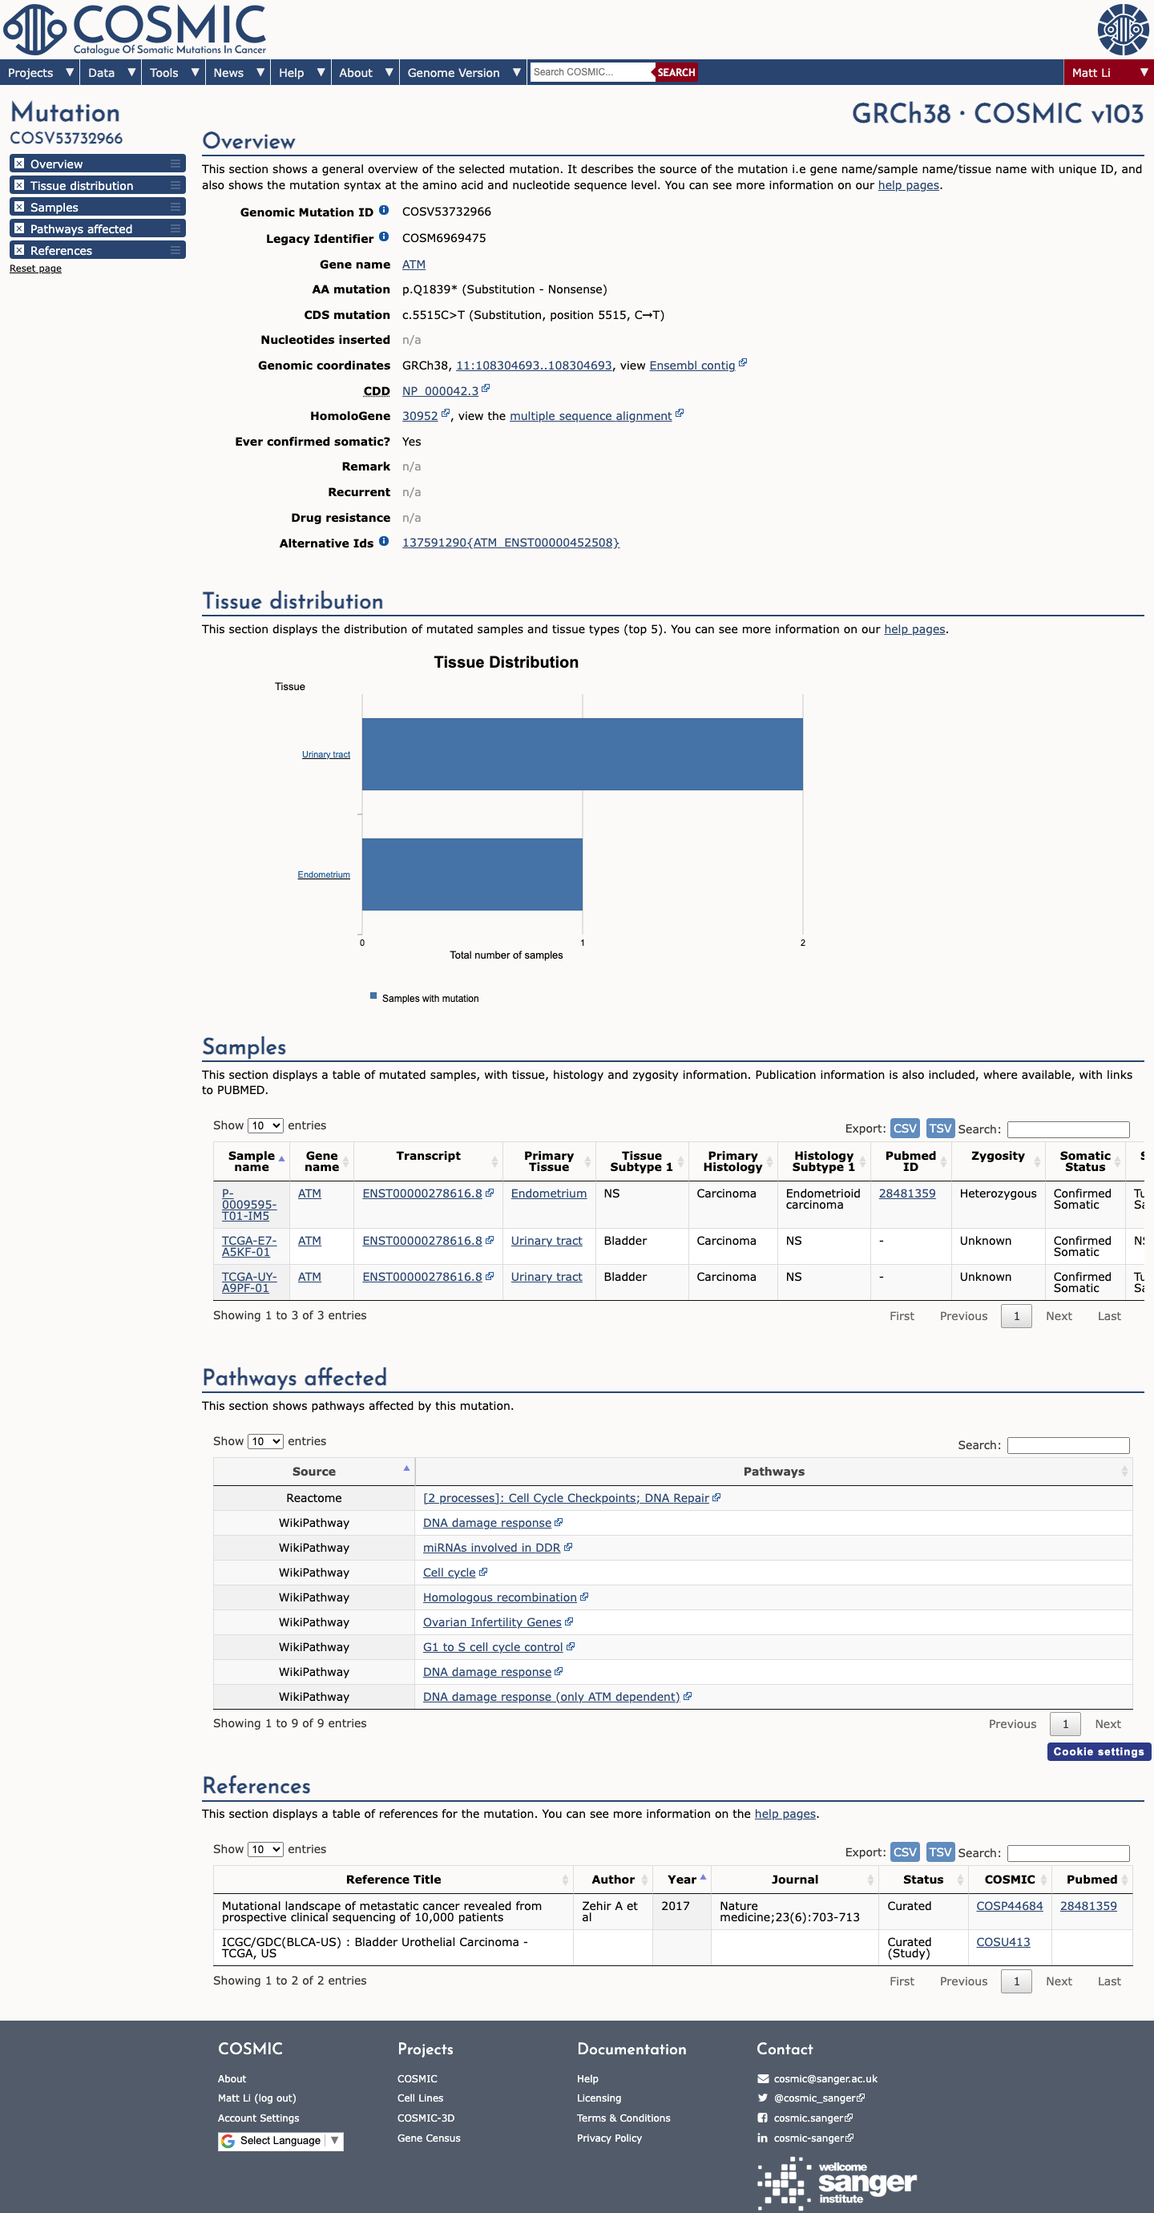Click sort arrow on Year column header

tap(704, 1878)
